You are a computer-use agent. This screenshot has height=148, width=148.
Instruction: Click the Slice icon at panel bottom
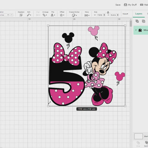[x=138, y=143]
